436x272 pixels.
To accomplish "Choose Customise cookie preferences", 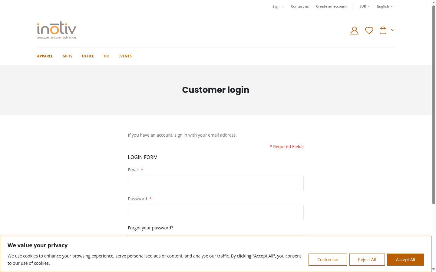I will (328, 260).
